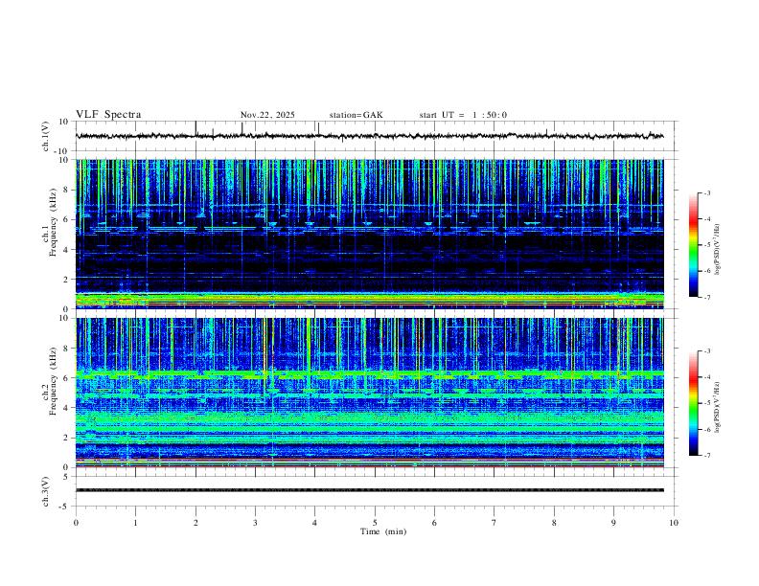Click the 'station=GAK' label
The width and height of the screenshot is (759, 586).
point(356,115)
